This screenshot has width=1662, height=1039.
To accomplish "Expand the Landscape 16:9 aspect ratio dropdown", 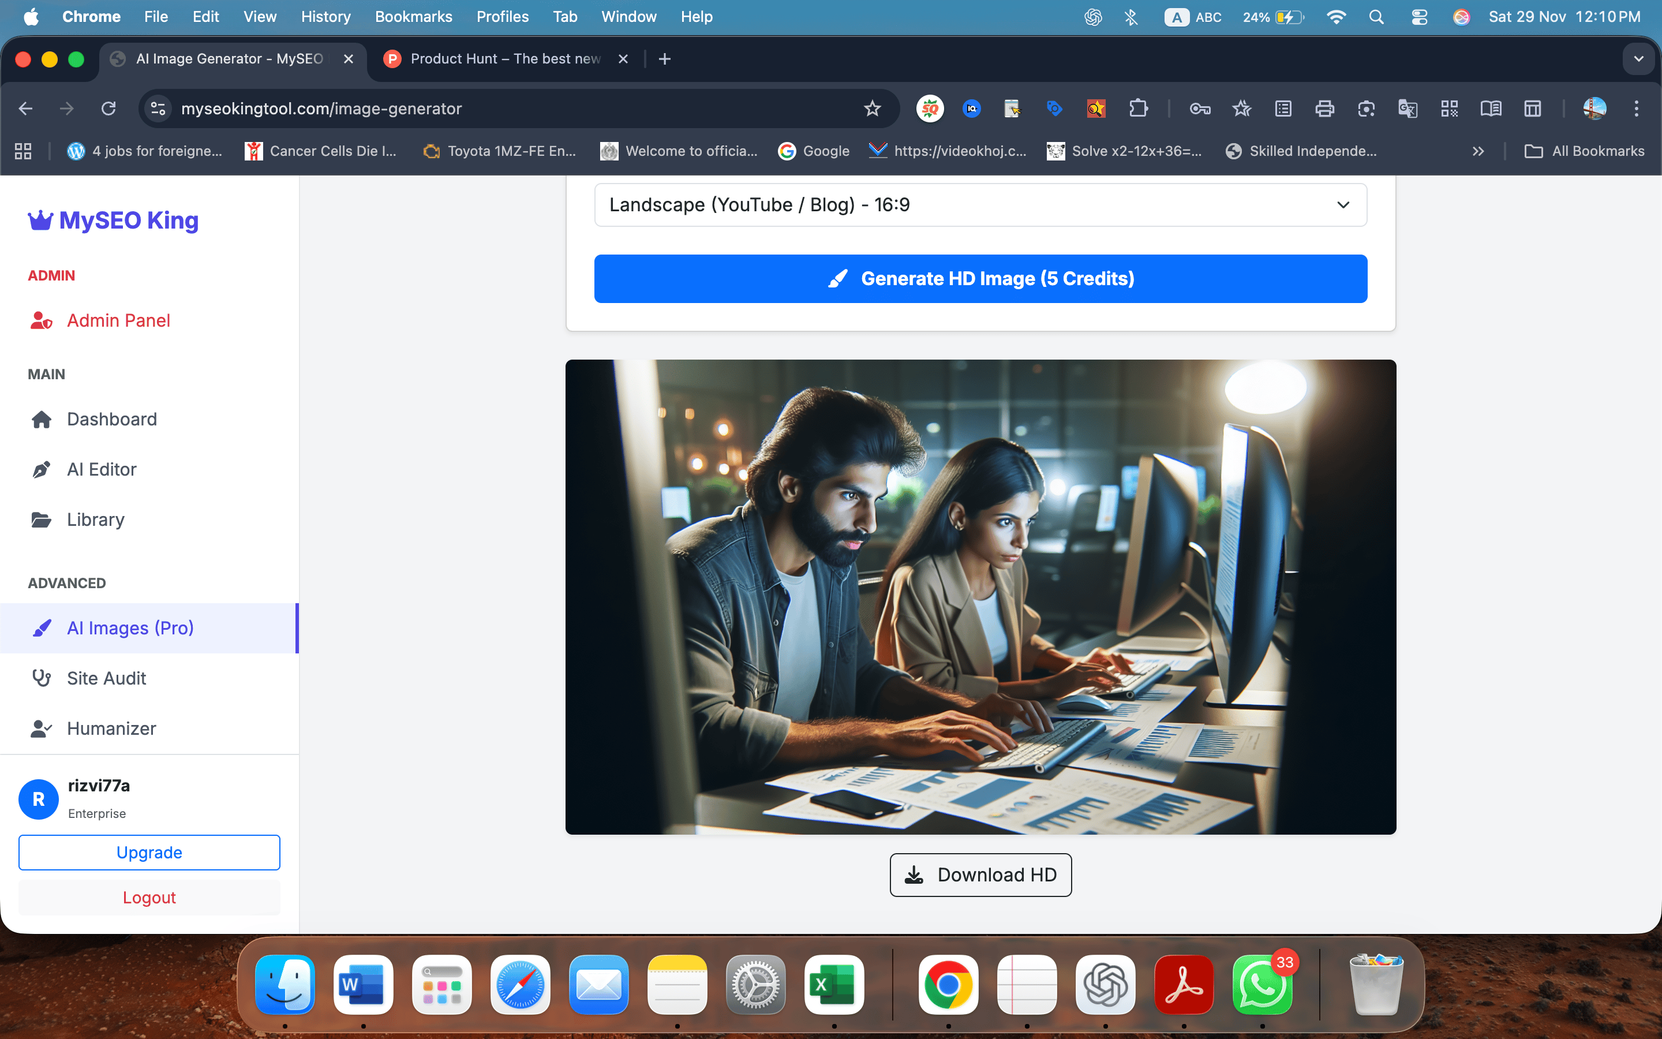I will tap(980, 205).
